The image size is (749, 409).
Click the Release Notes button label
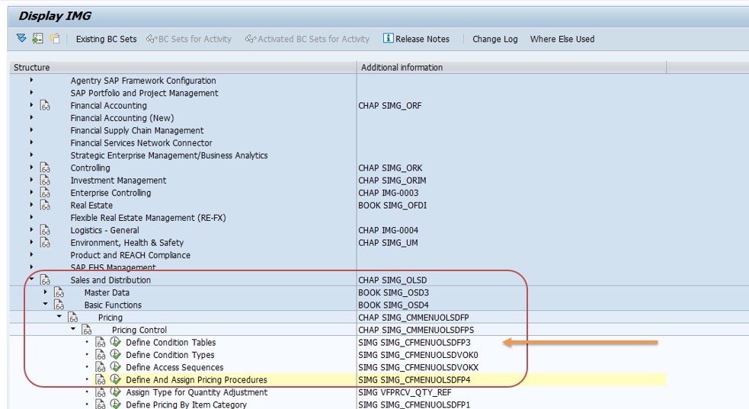(422, 39)
